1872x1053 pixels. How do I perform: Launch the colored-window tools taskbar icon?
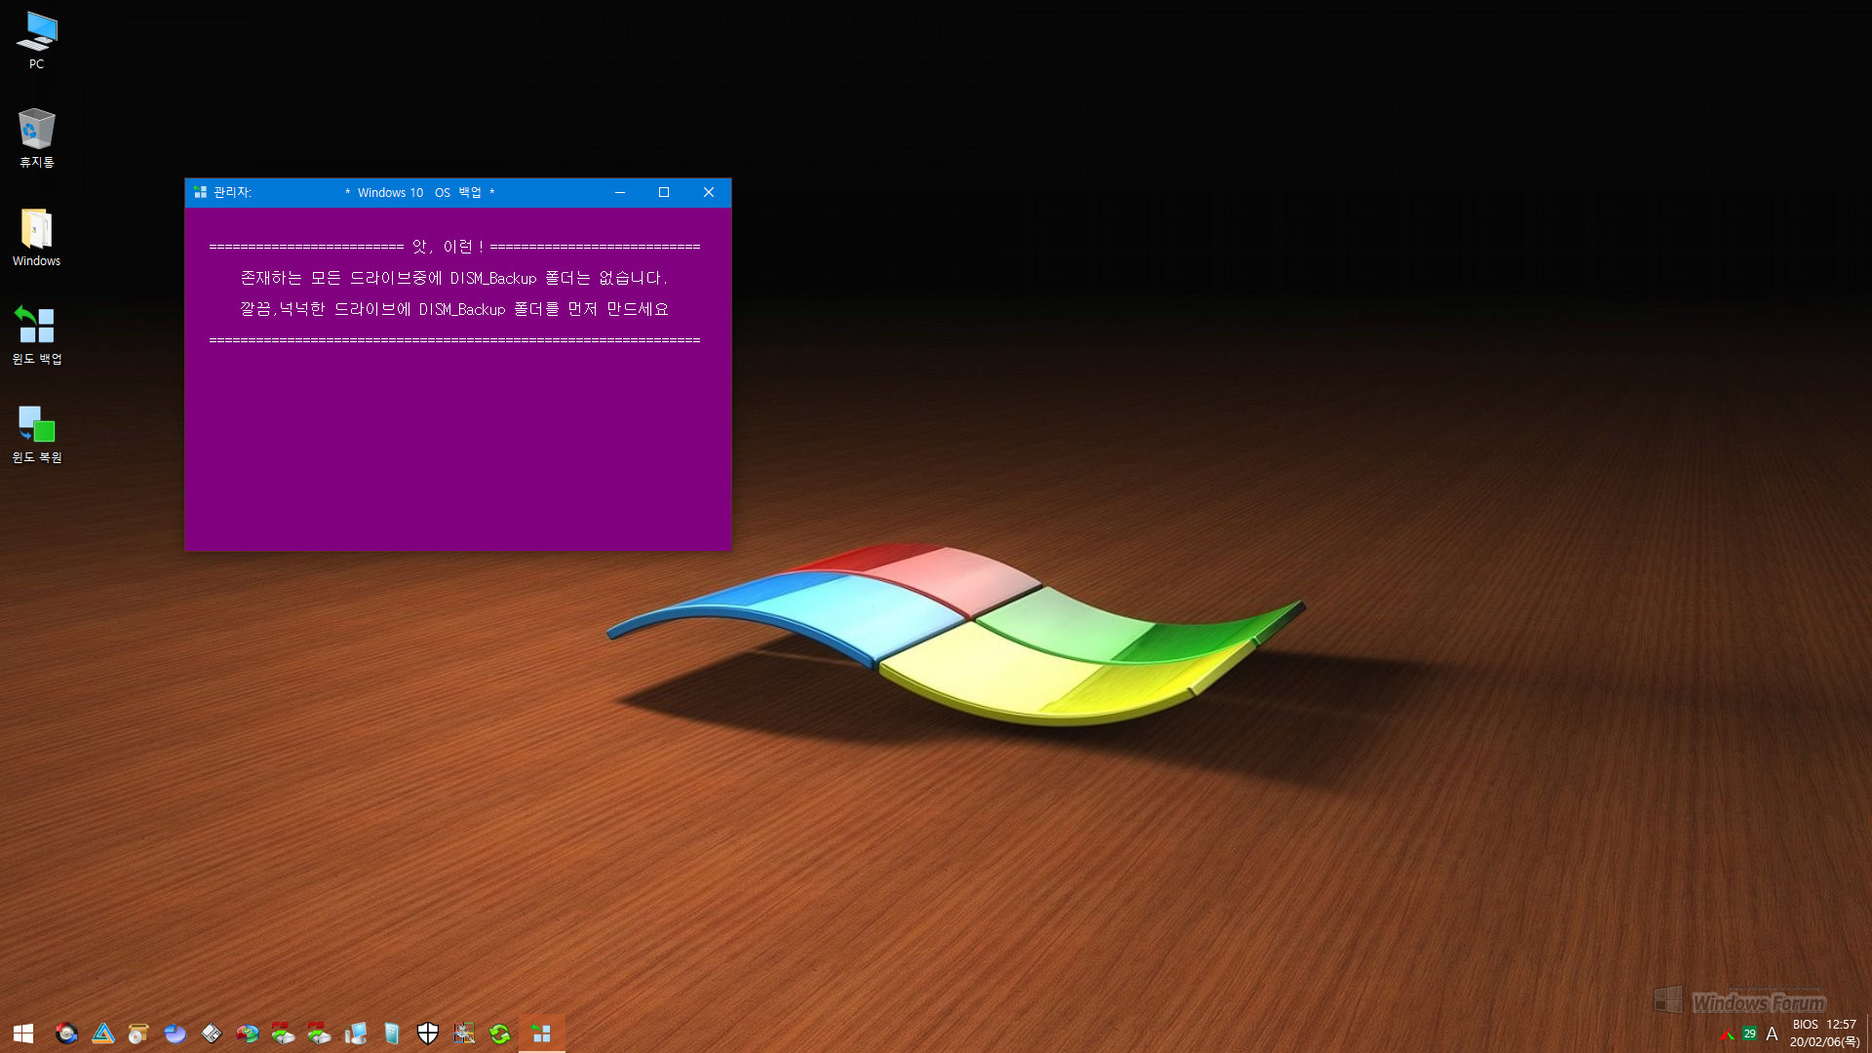point(464,1033)
